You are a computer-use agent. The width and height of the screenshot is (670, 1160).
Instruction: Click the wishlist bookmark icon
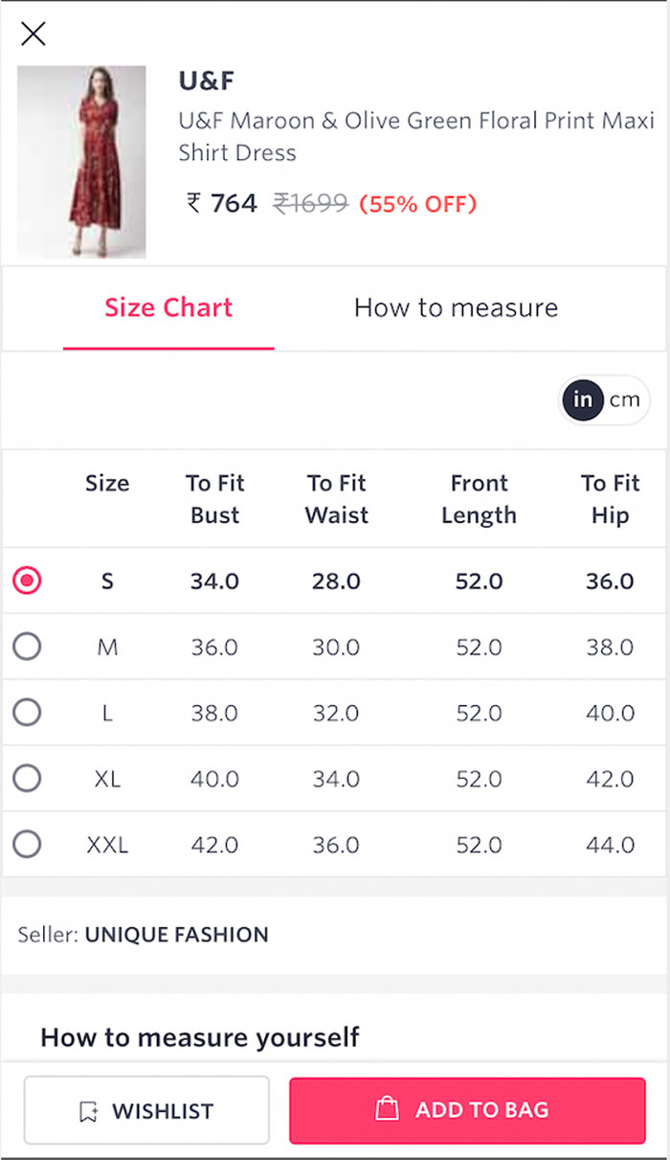(89, 1111)
